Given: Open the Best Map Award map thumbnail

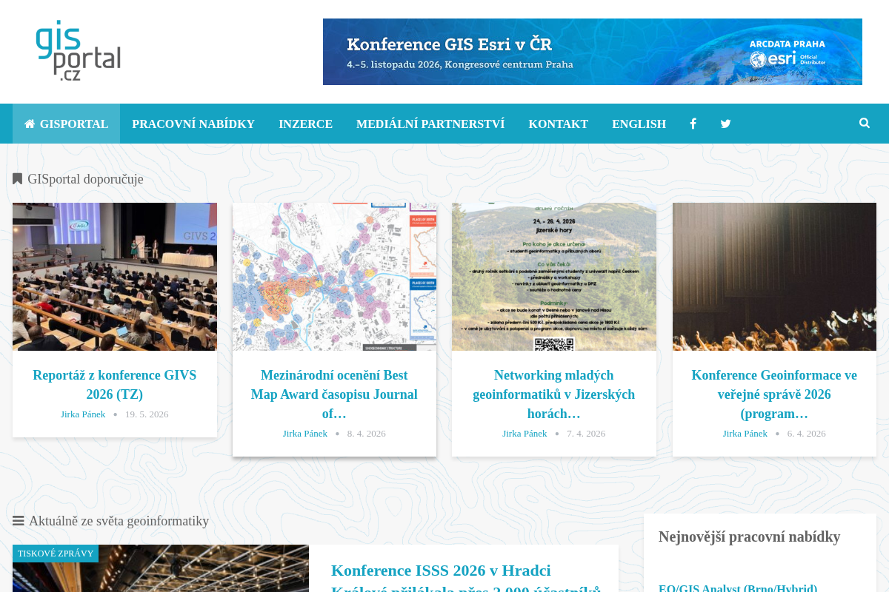Looking at the screenshot, I should click(x=334, y=277).
